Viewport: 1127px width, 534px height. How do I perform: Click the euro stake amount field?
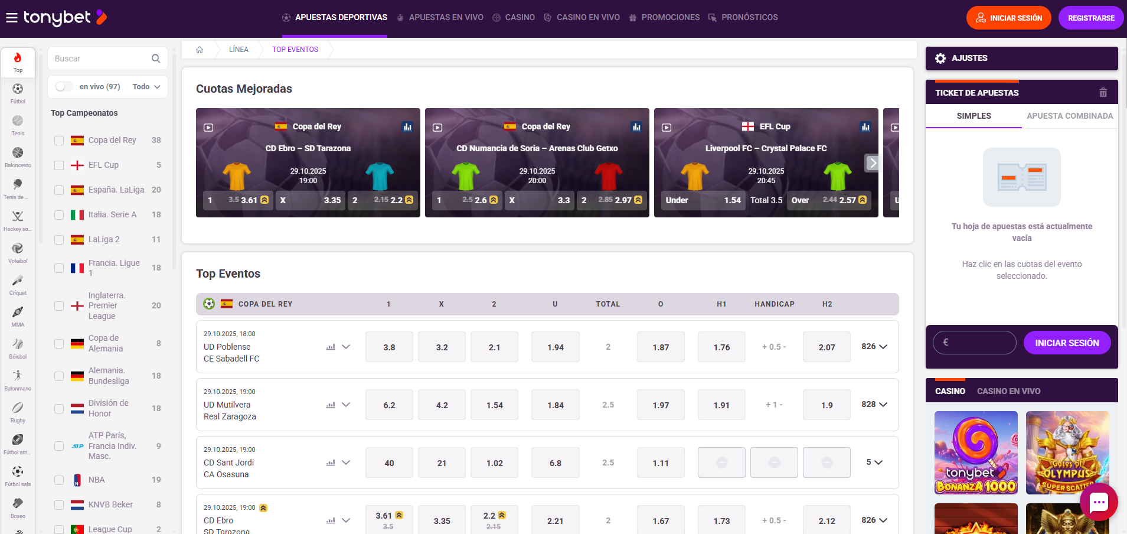tap(974, 343)
